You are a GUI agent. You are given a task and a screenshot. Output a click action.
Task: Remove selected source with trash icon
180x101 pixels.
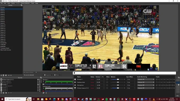[3, 93]
